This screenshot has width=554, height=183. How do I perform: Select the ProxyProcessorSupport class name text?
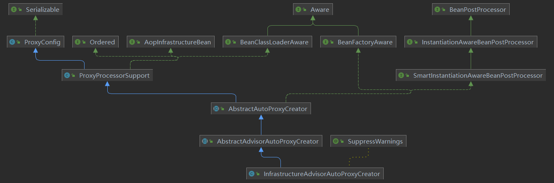(114, 75)
